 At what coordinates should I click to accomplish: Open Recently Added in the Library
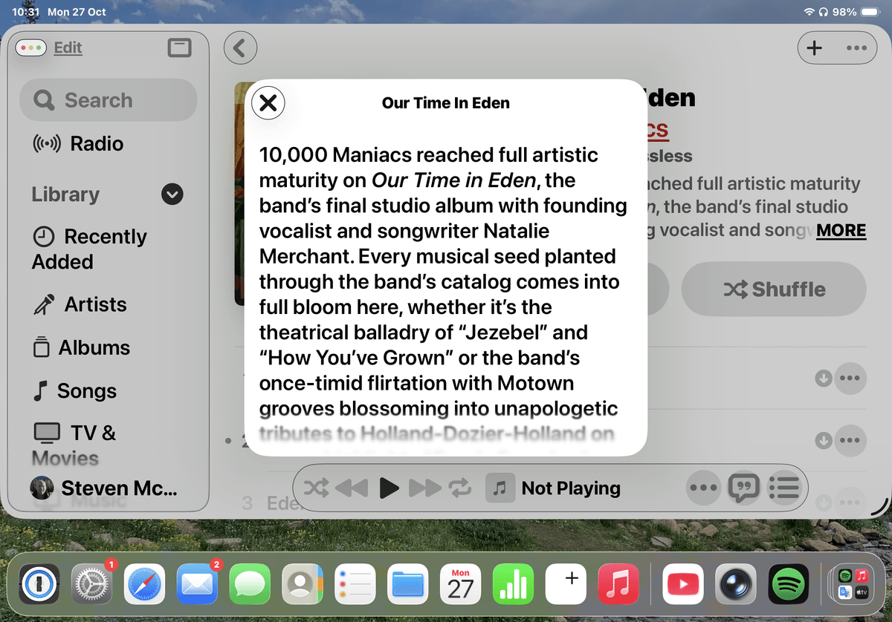[x=89, y=249]
